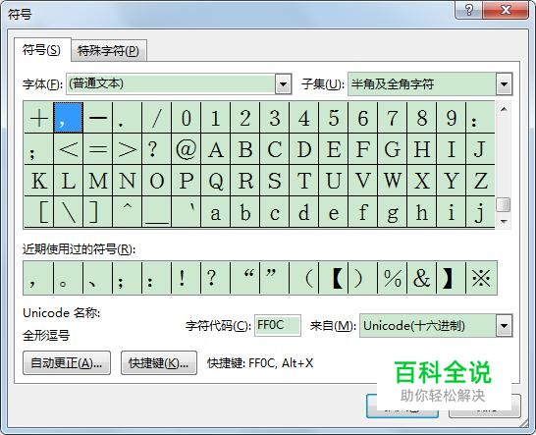Pick recent symbol ※ reference mark

coord(481,278)
